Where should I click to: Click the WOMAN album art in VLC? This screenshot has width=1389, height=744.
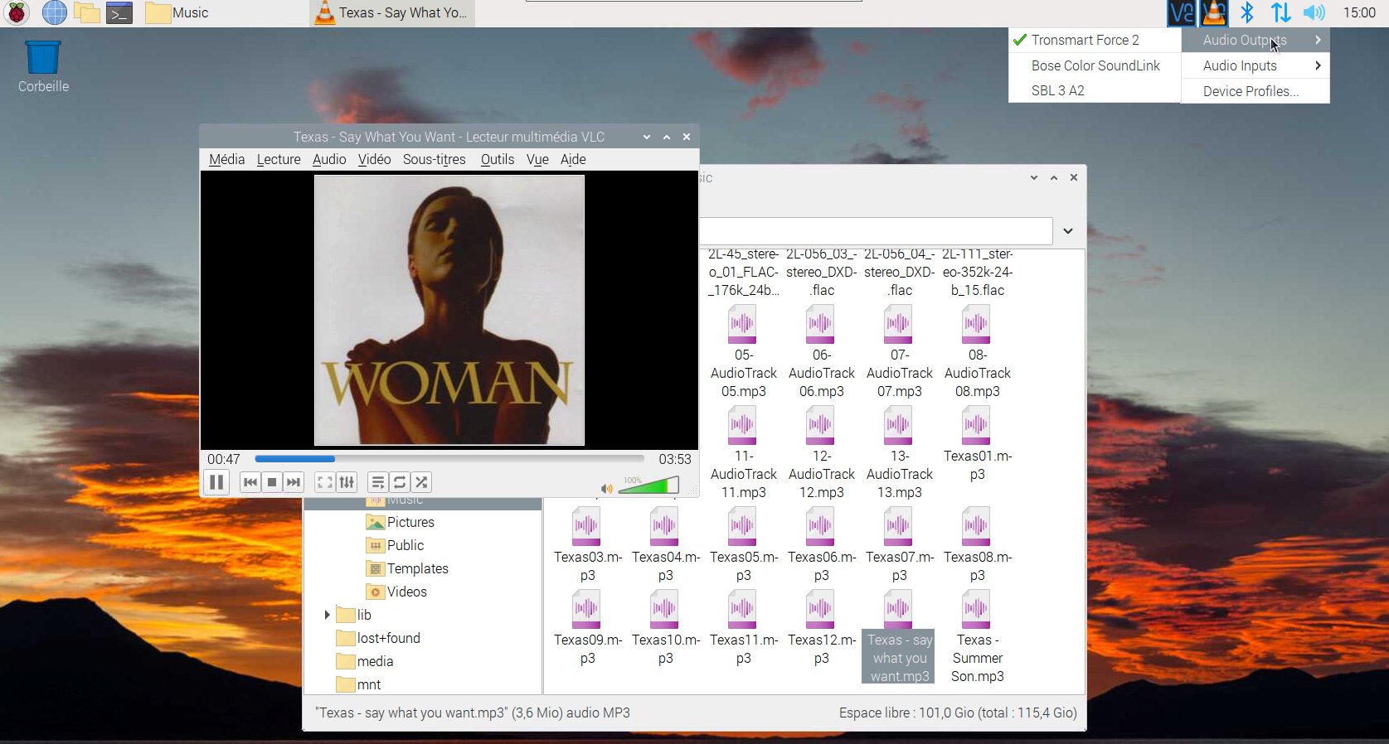click(449, 310)
